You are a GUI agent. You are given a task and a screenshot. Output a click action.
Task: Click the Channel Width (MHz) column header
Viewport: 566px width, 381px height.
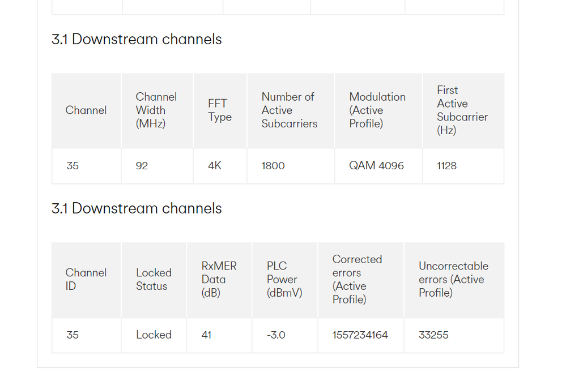156,110
